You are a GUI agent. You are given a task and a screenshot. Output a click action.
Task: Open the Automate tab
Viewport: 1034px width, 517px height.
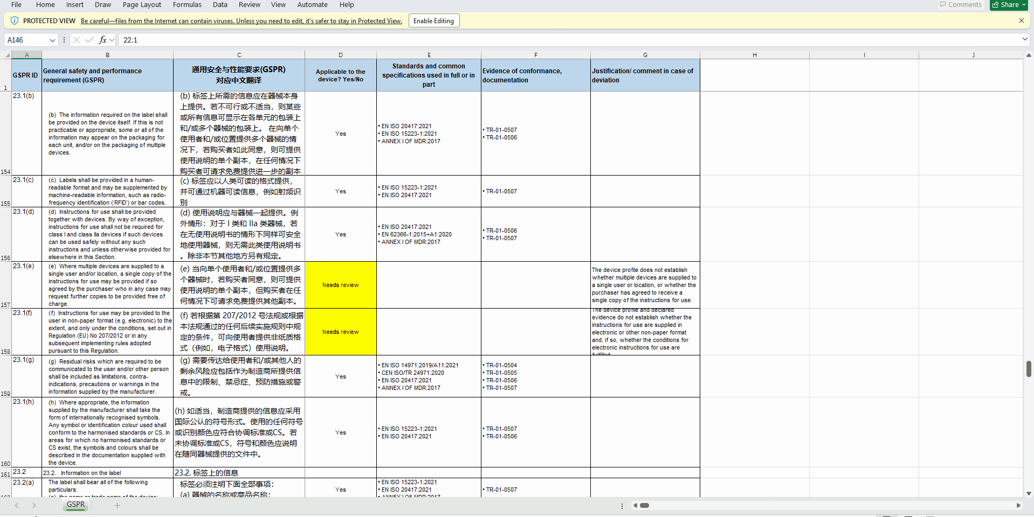click(x=313, y=5)
